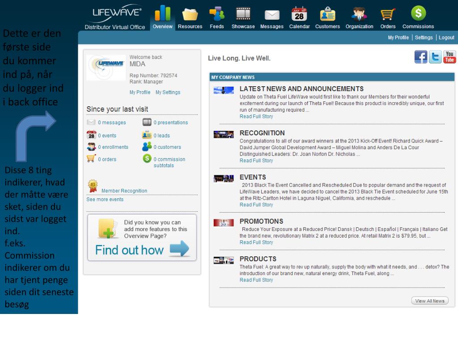
Task: Open the 0 presentations link
Action: (170, 122)
